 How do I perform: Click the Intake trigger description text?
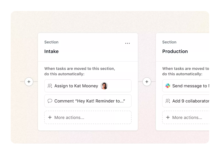click(79, 71)
